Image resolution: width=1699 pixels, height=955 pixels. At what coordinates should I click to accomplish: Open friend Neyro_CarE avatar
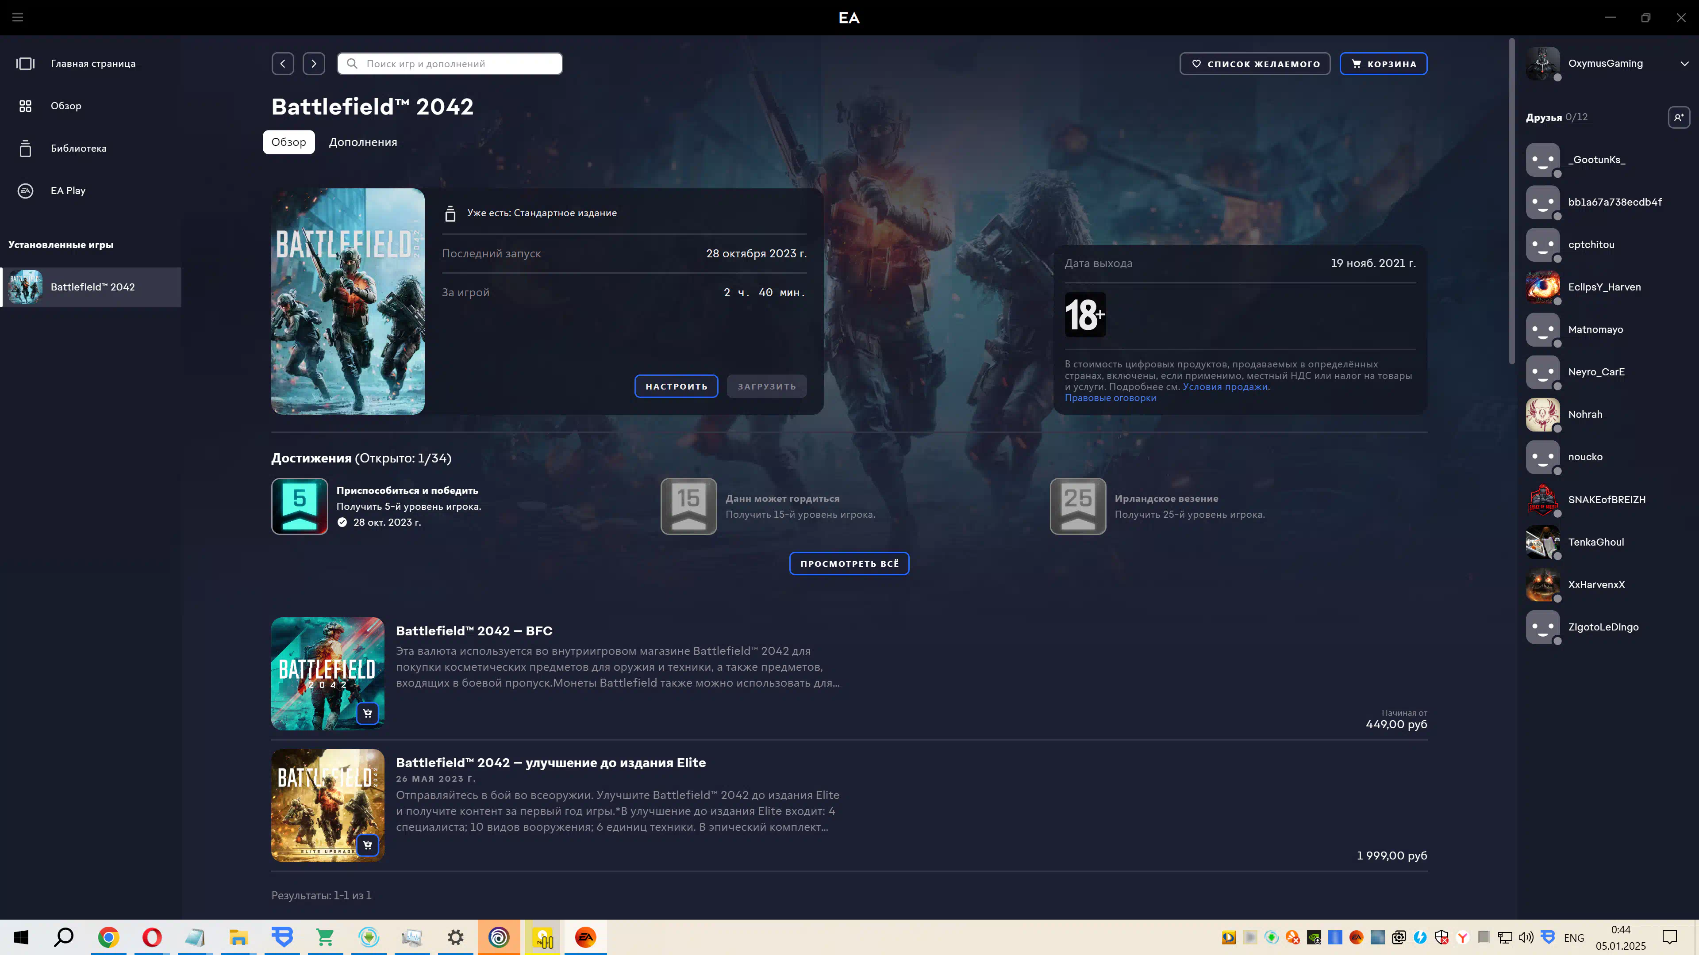tap(1543, 372)
